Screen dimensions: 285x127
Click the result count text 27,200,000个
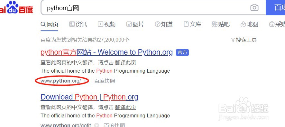pos(114,40)
